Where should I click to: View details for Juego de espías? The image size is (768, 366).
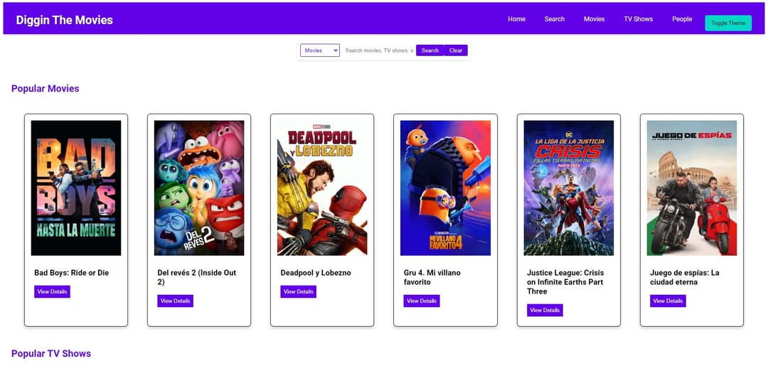coord(668,301)
